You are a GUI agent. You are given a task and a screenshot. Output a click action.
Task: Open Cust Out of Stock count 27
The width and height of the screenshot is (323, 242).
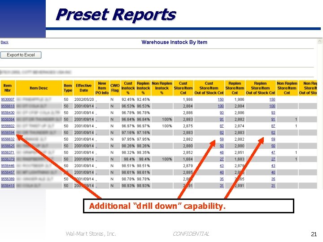coord(222,159)
